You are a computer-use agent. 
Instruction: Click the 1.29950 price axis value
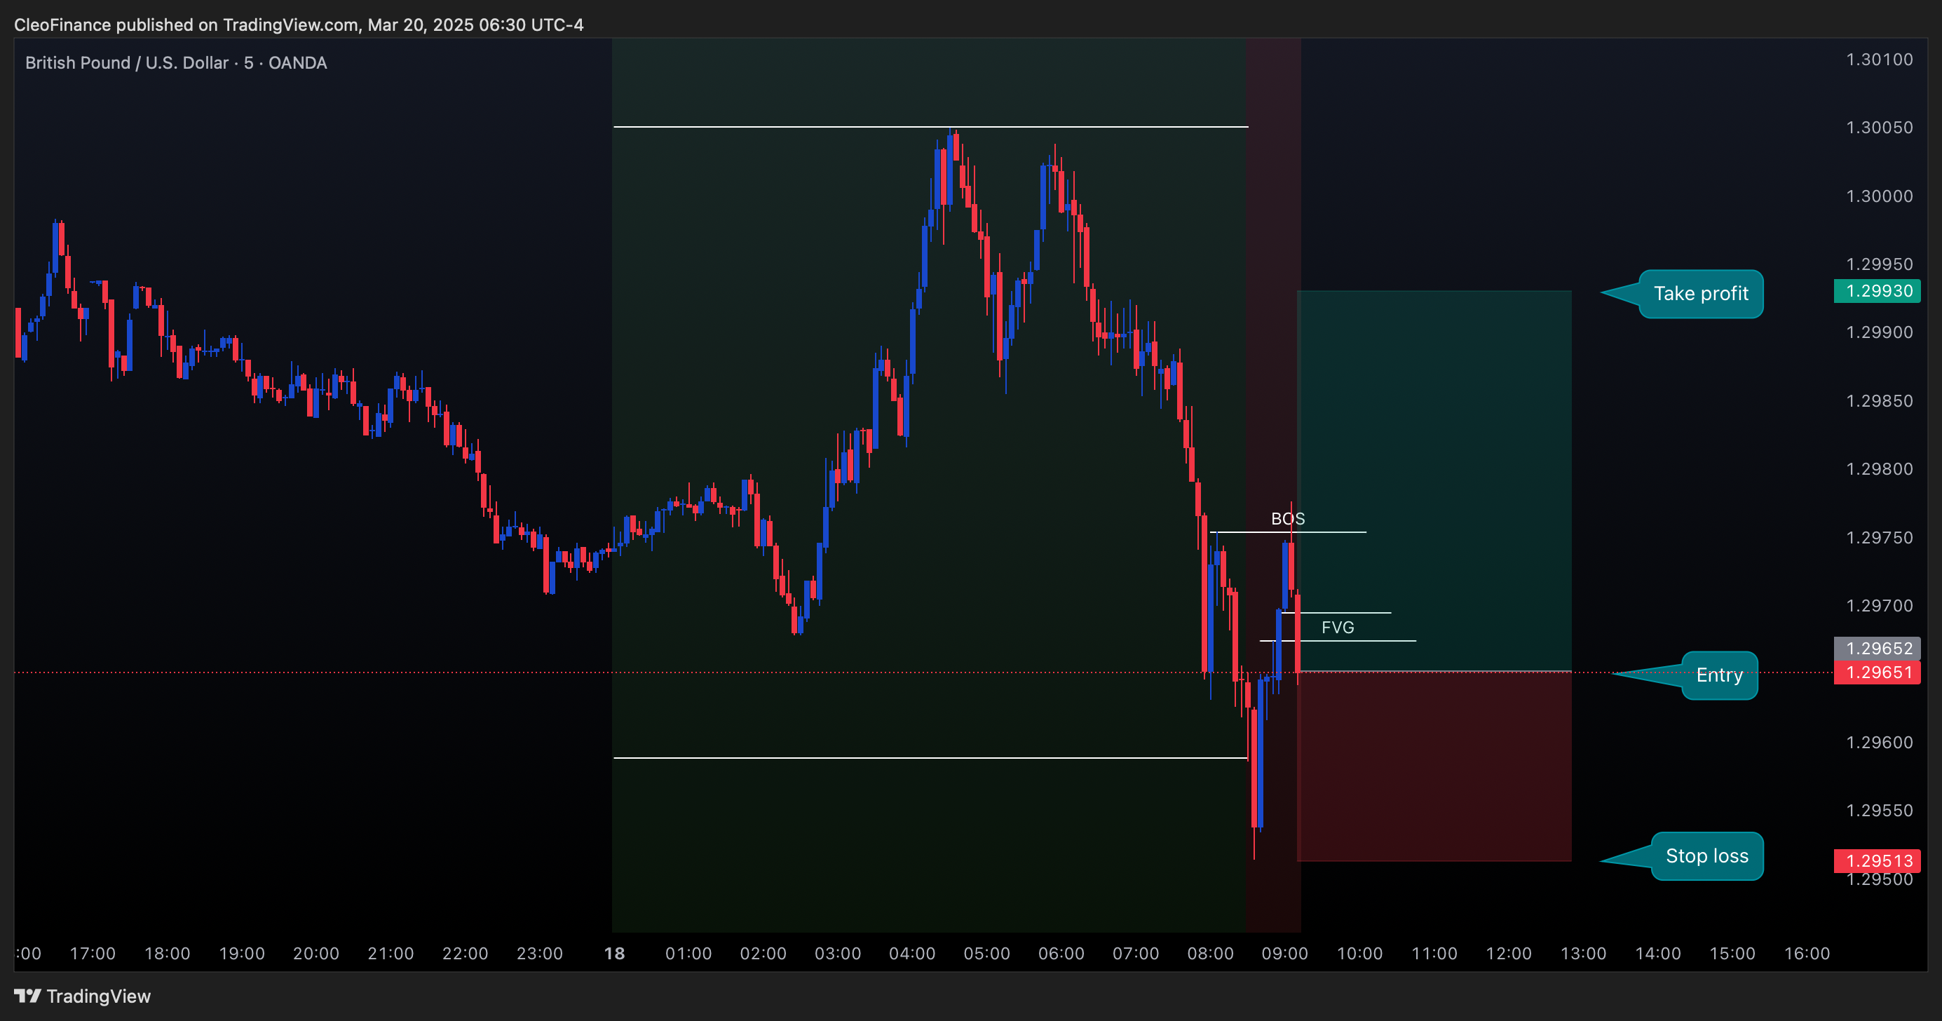coord(1879,264)
